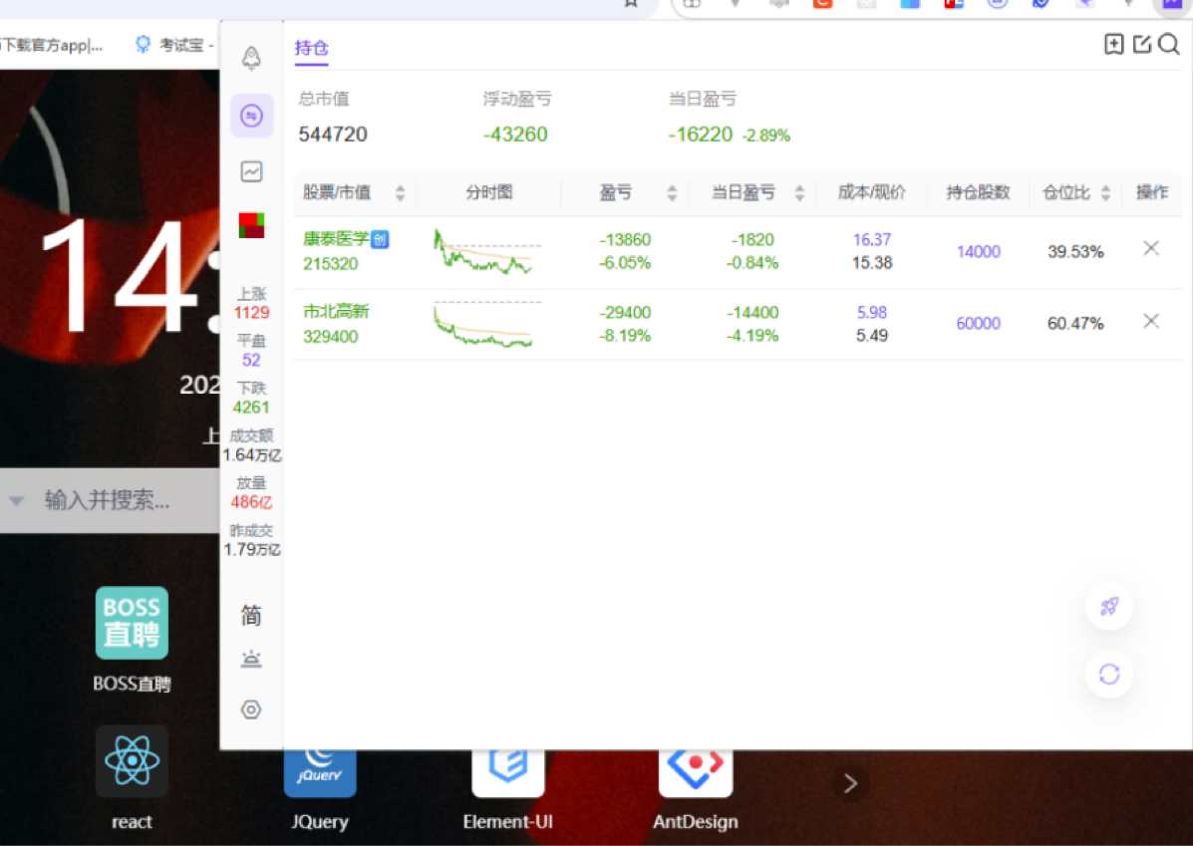Click the 下跌 4261 market stat

pyautogui.click(x=251, y=398)
